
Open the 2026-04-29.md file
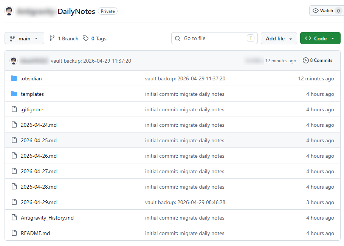tap(39, 202)
